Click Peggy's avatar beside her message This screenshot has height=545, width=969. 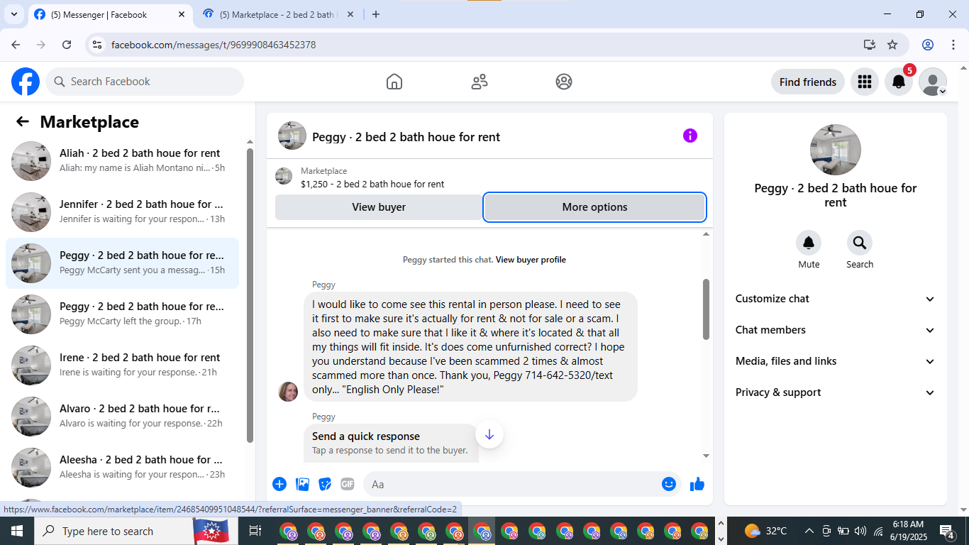point(288,391)
